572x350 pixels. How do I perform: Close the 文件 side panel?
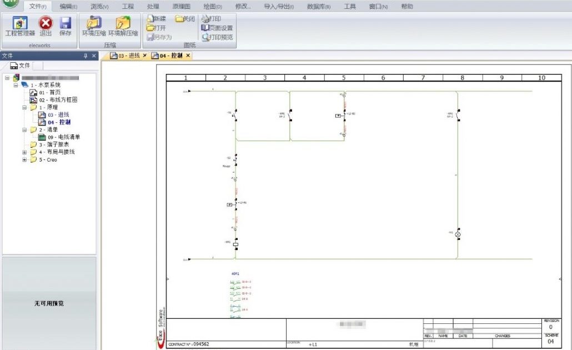point(94,56)
